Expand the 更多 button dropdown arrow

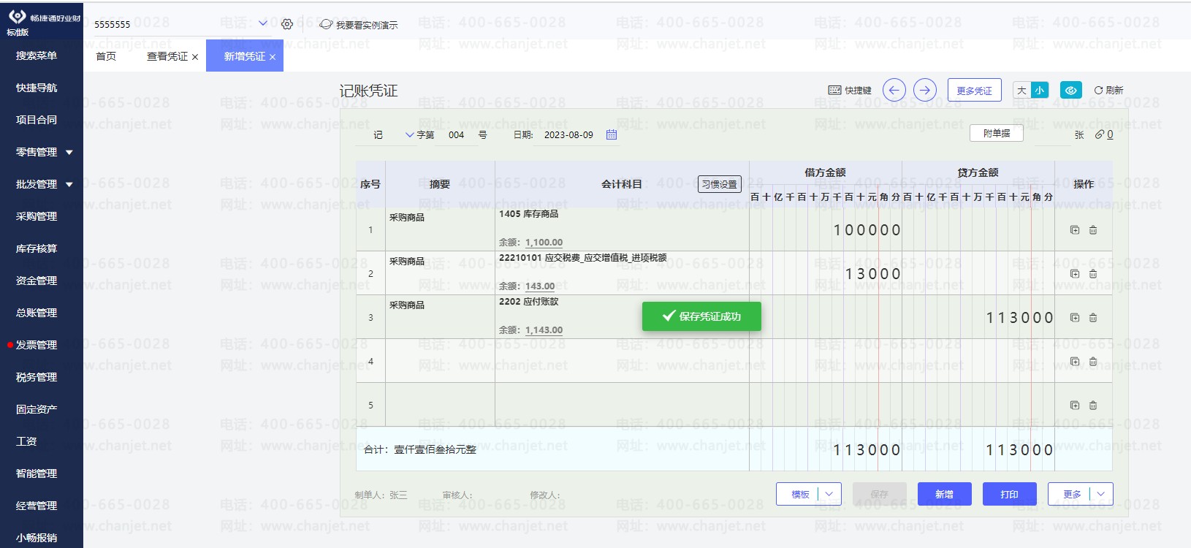pyautogui.click(x=1101, y=494)
